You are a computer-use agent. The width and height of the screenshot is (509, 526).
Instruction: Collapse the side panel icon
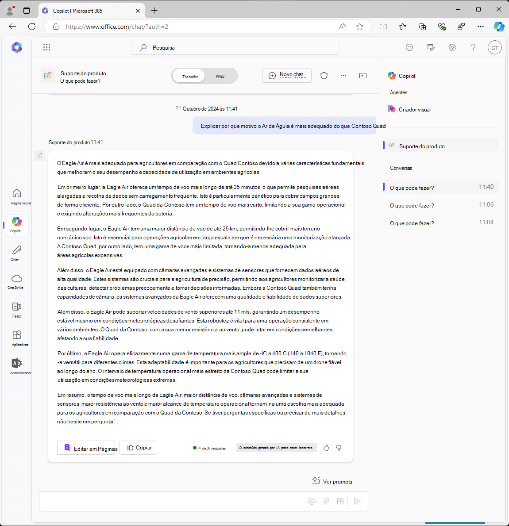coord(363,76)
